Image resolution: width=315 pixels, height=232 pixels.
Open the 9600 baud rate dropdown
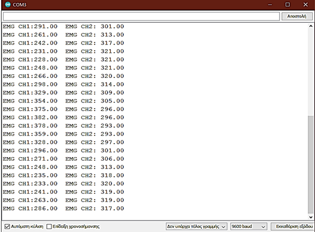coord(249,227)
